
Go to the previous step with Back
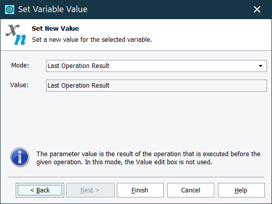pos(40,190)
